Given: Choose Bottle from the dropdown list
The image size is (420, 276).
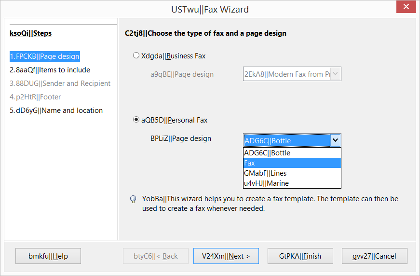Looking at the screenshot, I should pyautogui.click(x=292, y=153).
